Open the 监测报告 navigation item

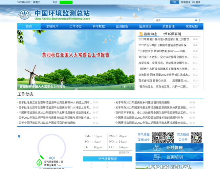[122, 26]
